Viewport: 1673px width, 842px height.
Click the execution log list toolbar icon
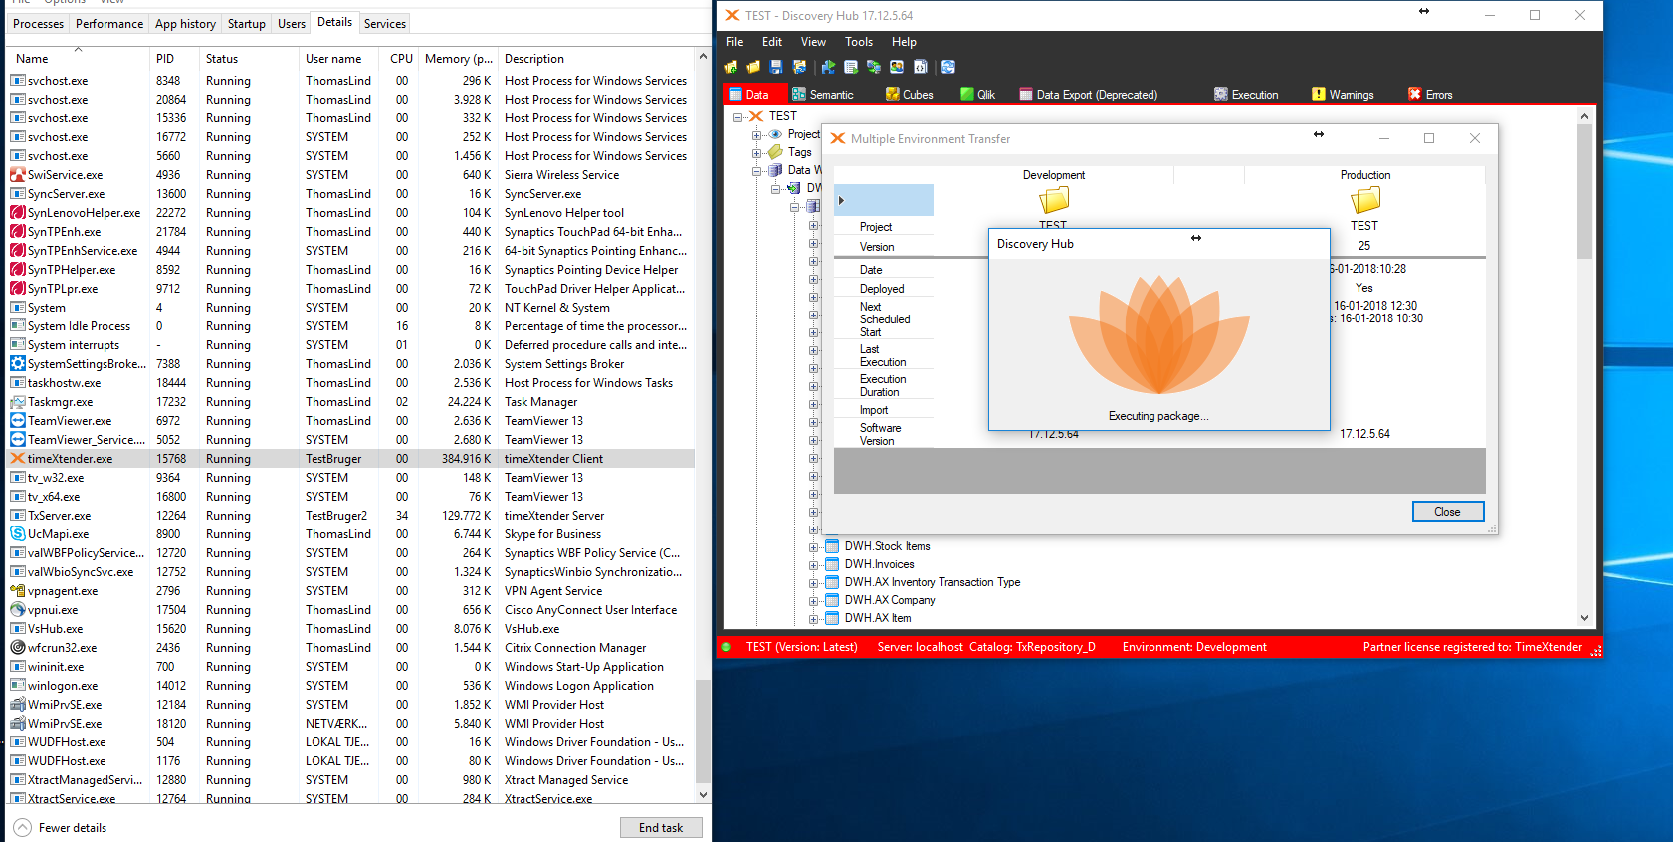click(x=851, y=67)
